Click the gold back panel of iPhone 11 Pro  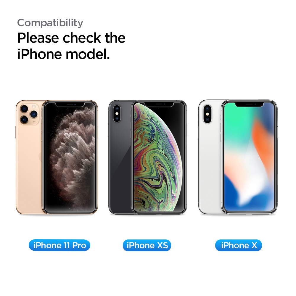pos(28,166)
